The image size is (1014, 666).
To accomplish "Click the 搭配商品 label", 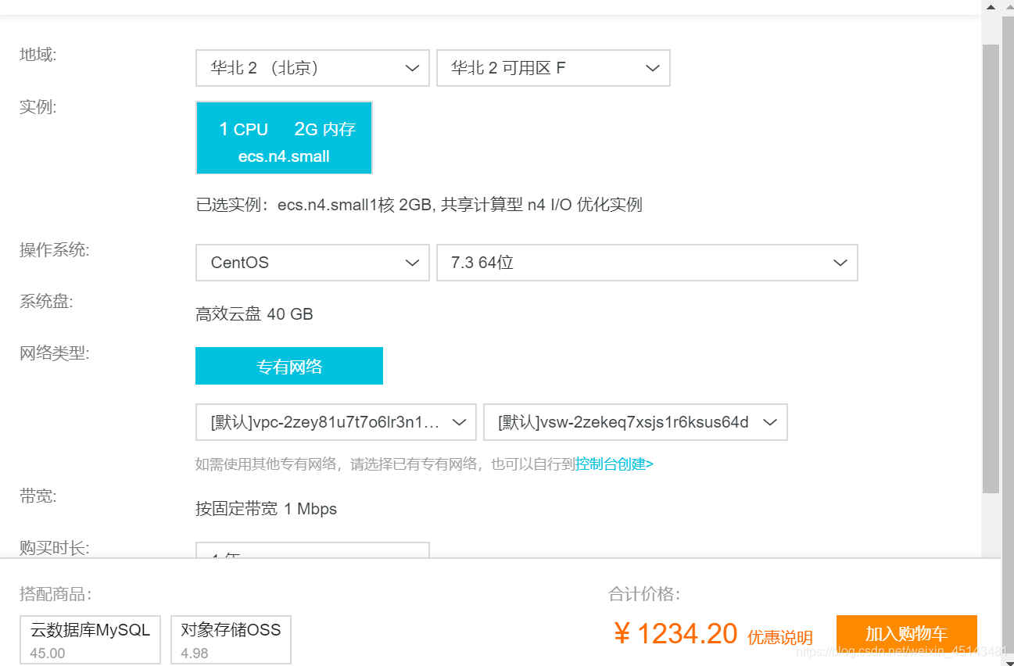I will coord(56,594).
